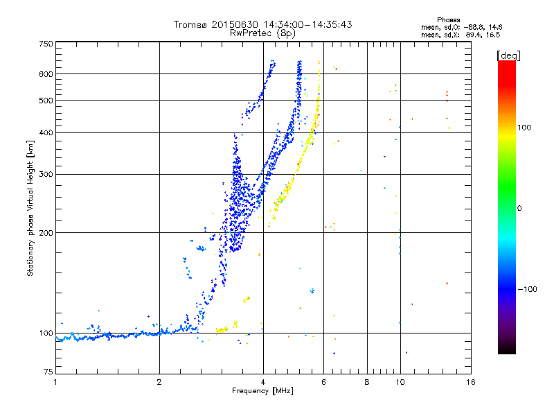Click x-axis tick label '8'
This screenshot has width=554, height=416.
367,382
